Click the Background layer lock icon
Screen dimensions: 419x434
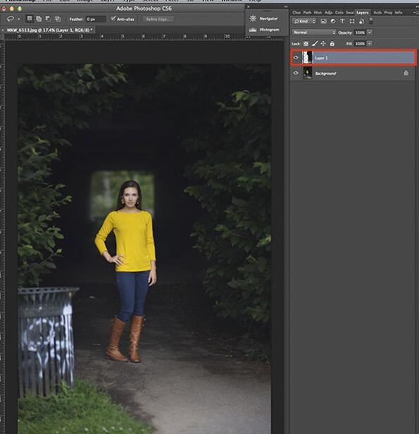coord(406,73)
